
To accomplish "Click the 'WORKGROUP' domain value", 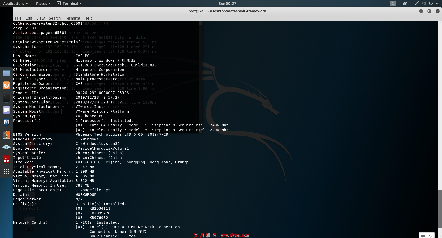I will 86,195.
